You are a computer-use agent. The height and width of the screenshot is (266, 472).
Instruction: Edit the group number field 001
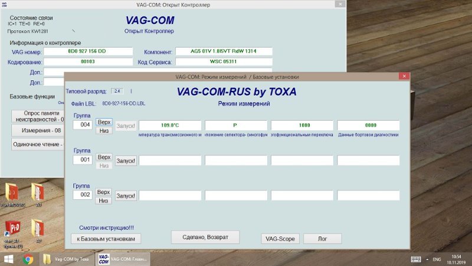83,160
